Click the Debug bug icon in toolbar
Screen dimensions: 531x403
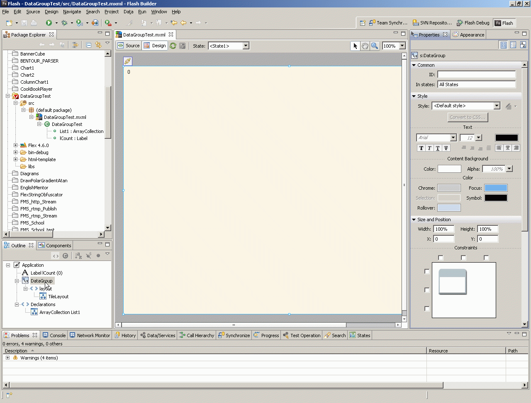point(64,23)
